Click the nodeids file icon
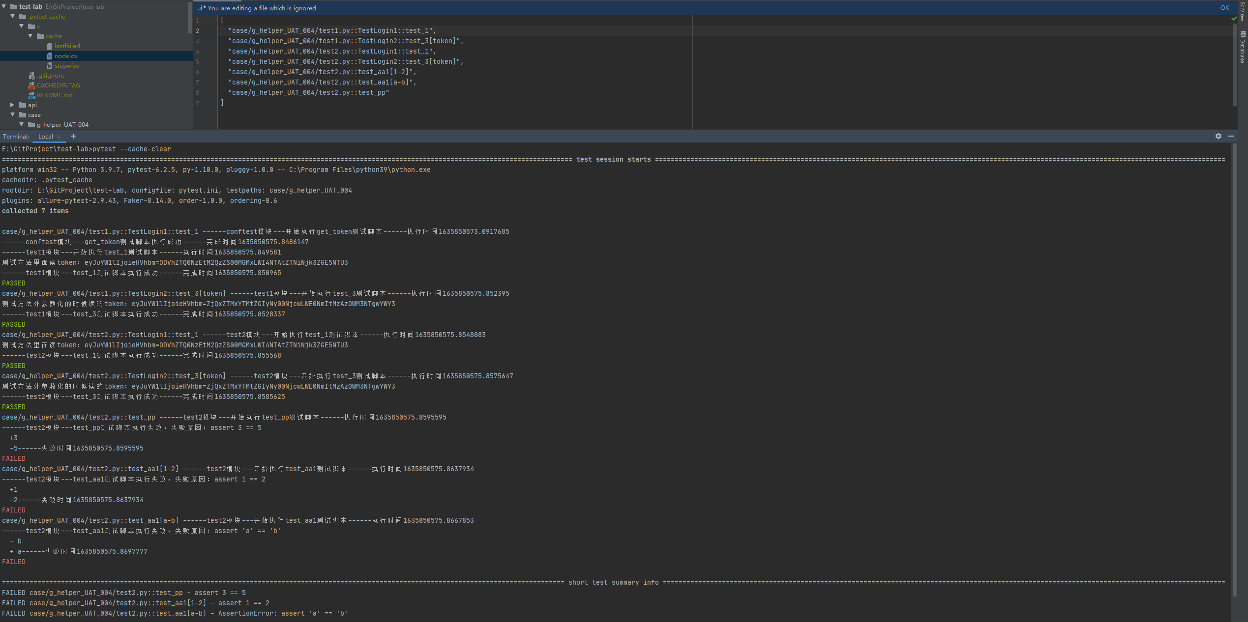The image size is (1248, 622). pos(49,56)
